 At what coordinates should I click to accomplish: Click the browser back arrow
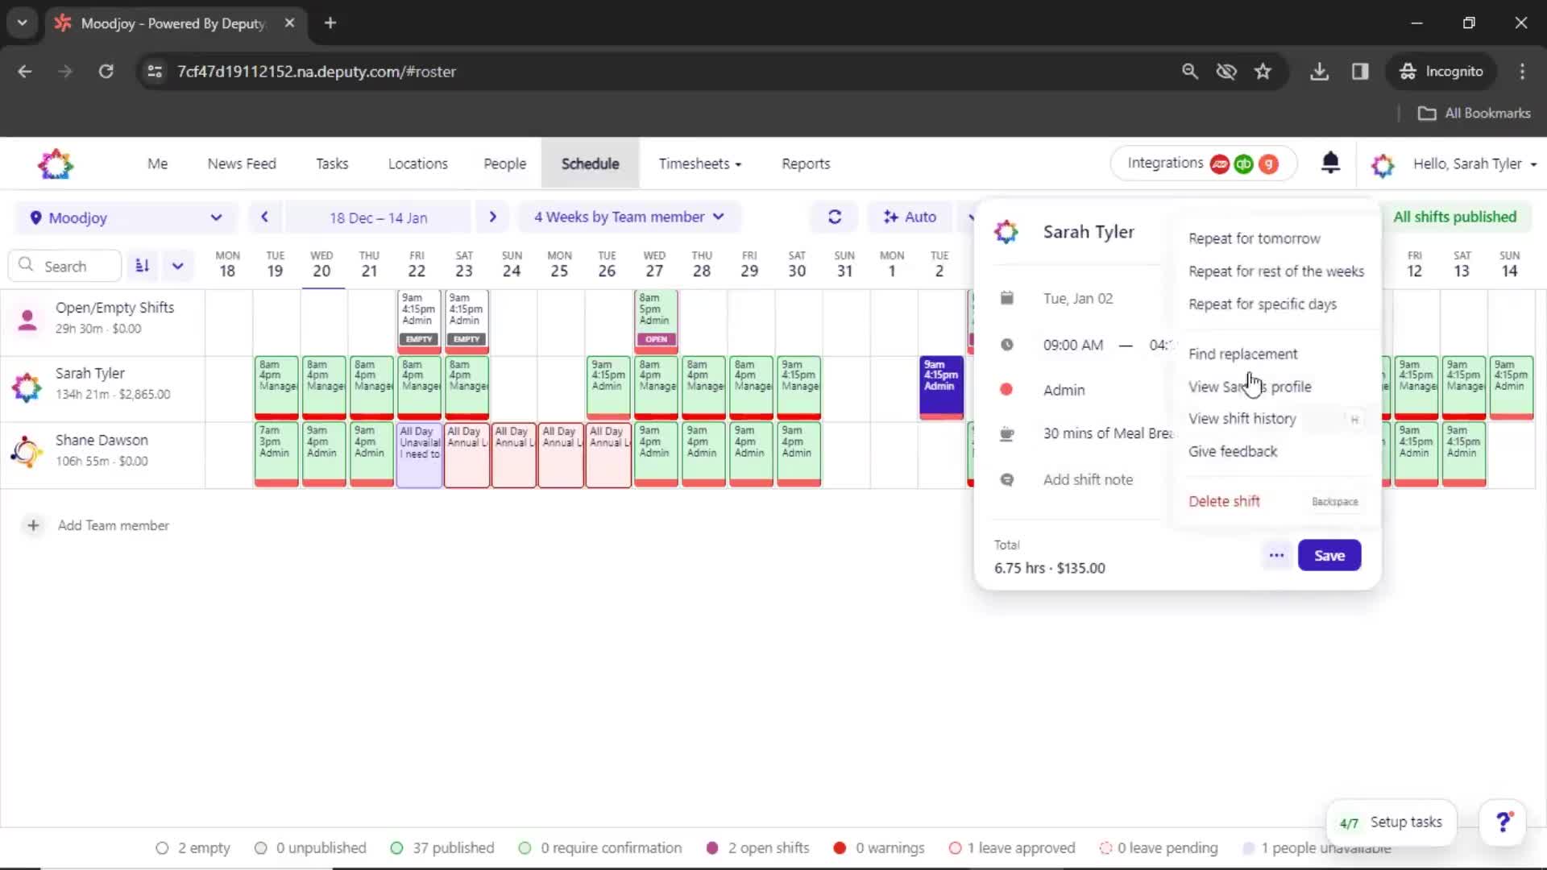(x=25, y=72)
